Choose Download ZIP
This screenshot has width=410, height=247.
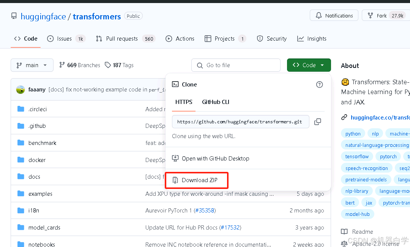pyautogui.click(x=200, y=180)
